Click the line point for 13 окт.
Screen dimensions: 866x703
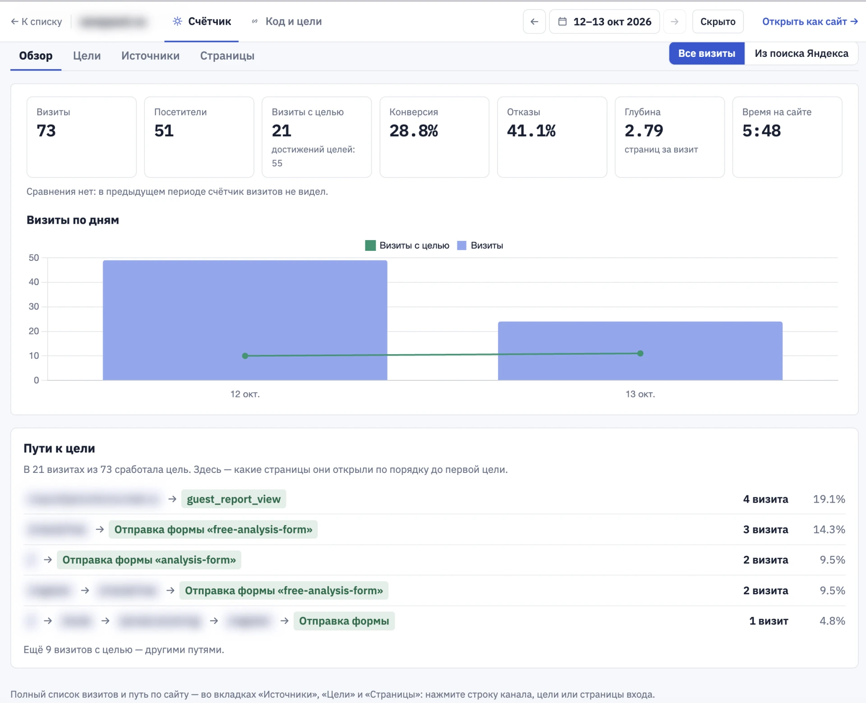[640, 353]
